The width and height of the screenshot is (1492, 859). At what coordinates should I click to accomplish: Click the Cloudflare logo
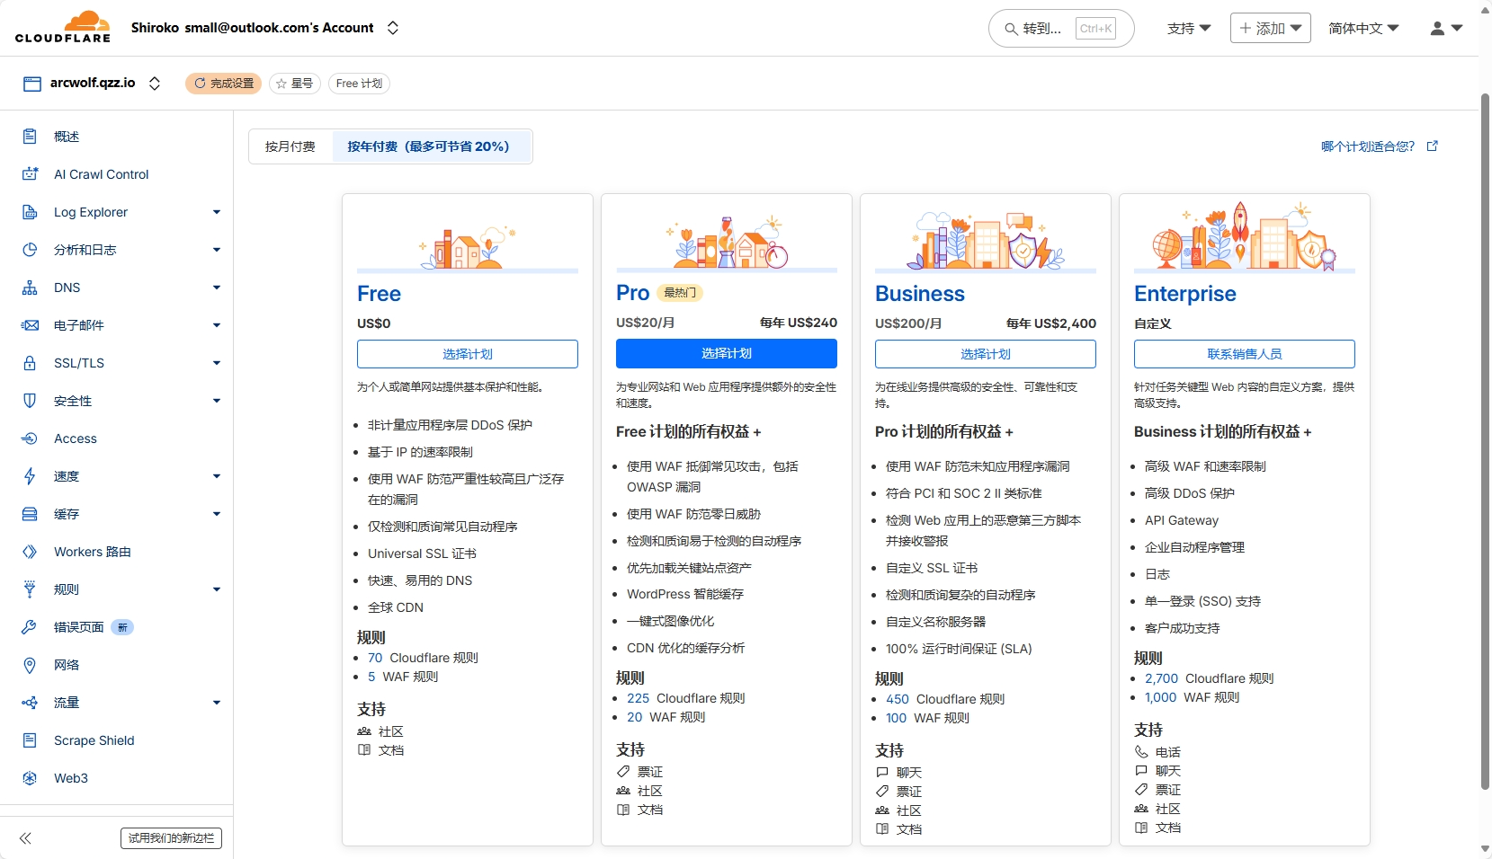coord(63,27)
